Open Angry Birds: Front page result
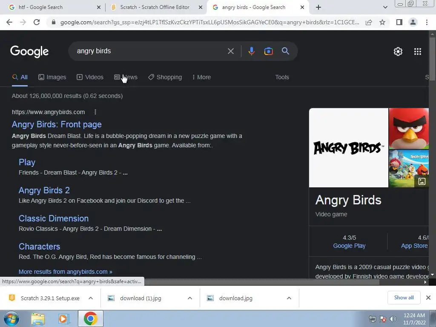The image size is (436, 327). 57,124
